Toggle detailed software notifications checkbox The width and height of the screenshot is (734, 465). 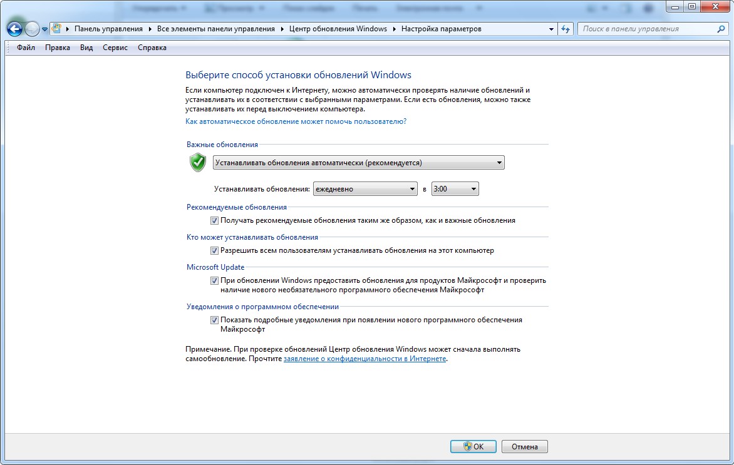[214, 320]
